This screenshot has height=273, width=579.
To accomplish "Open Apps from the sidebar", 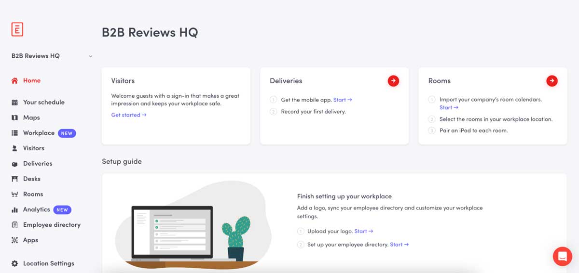I will tap(30, 240).
